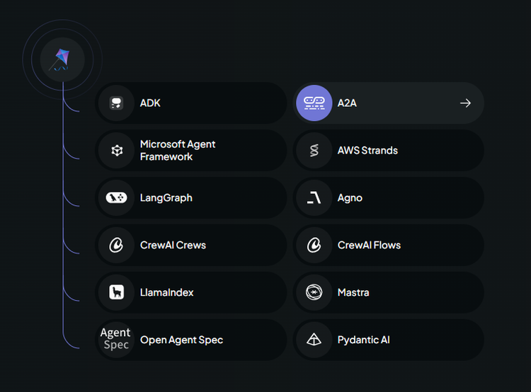Open the Open Agent Spec label
Viewport: 531px width, 392px height.
point(181,340)
